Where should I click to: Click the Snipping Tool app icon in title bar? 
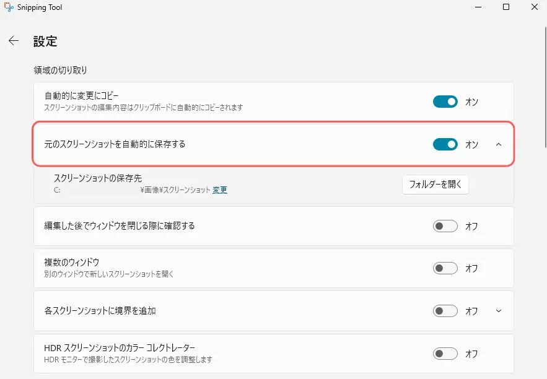point(9,7)
